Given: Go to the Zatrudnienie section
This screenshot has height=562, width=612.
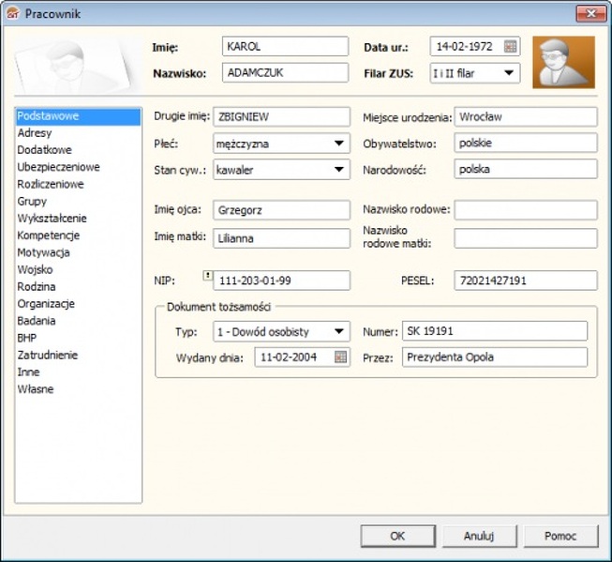Looking at the screenshot, I should point(48,355).
